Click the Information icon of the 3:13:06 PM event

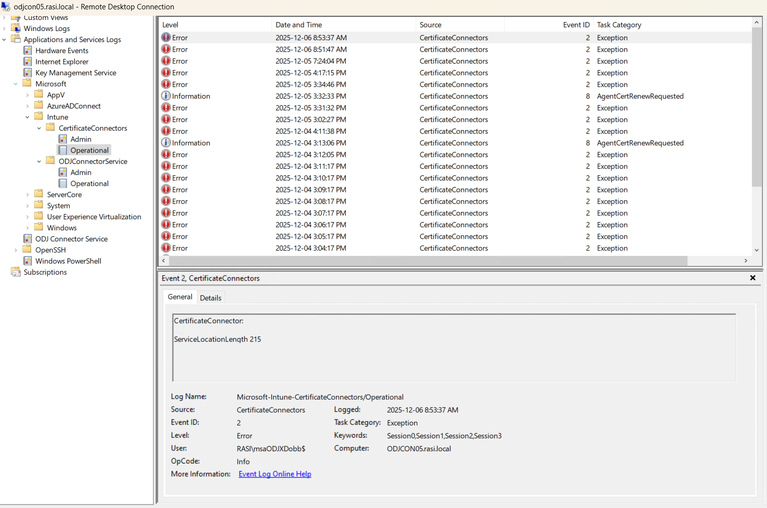click(x=166, y=143)
